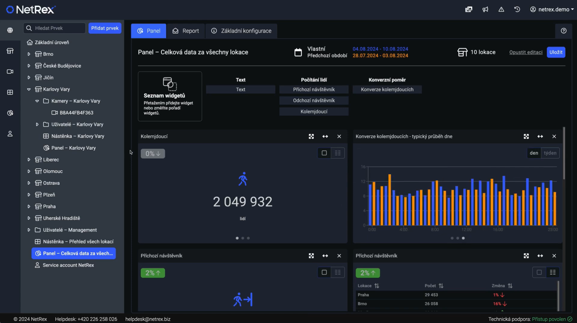Switch Kolemjdoucí widget to list view

coord(338,153)
